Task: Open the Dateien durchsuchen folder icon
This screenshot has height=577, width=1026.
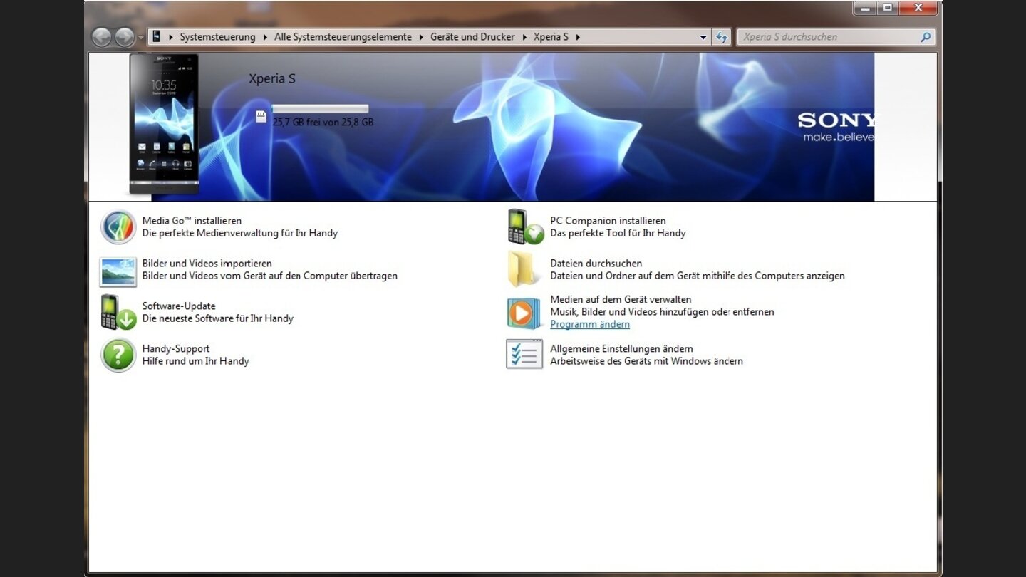Action: coord(524,269)
